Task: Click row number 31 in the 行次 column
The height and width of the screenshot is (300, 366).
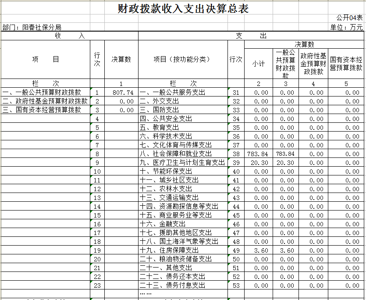Action: (x=236, y=93)
